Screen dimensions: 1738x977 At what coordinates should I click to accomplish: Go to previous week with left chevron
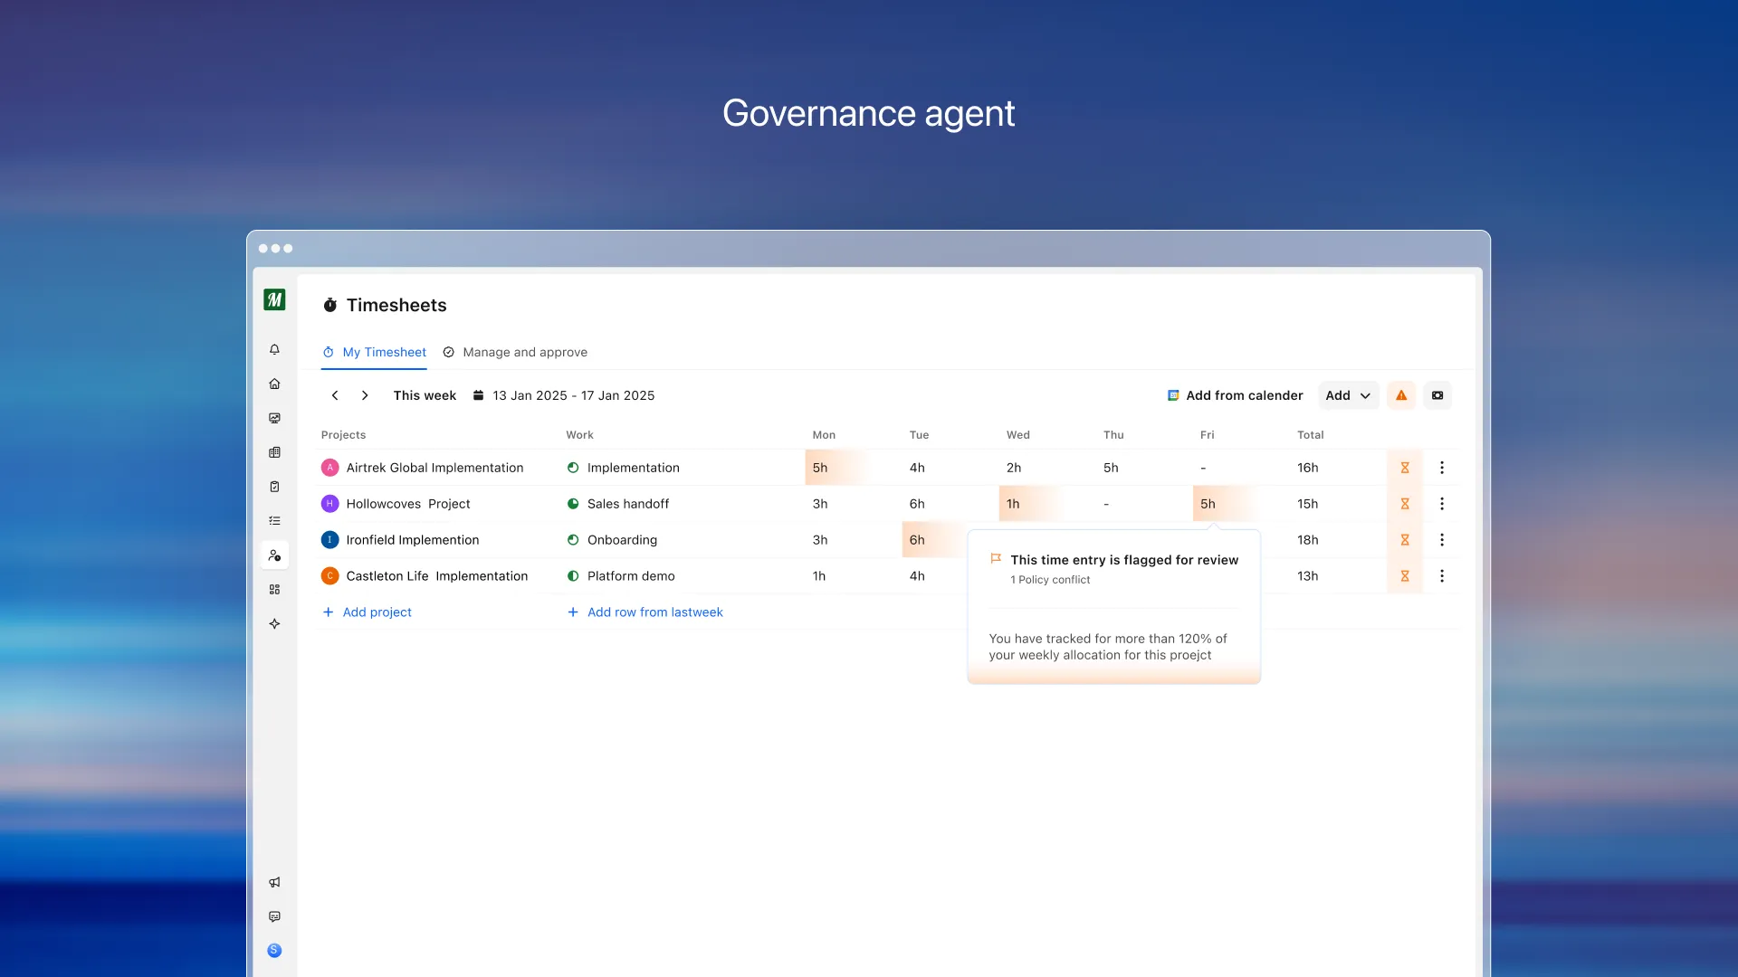335,395
